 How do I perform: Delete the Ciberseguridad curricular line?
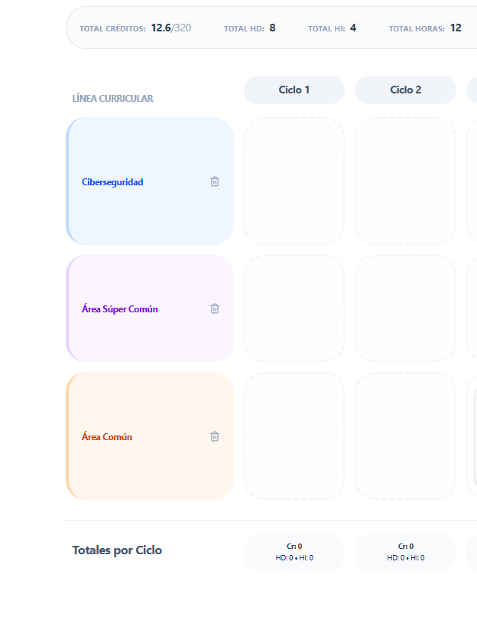[x=215, y=181]
